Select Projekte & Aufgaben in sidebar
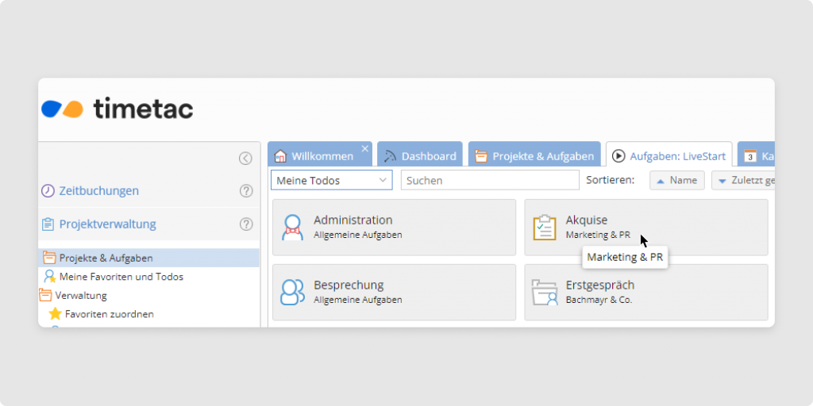Image resolution: width=813 pixels, height=406 pixels. pos(106,258)
